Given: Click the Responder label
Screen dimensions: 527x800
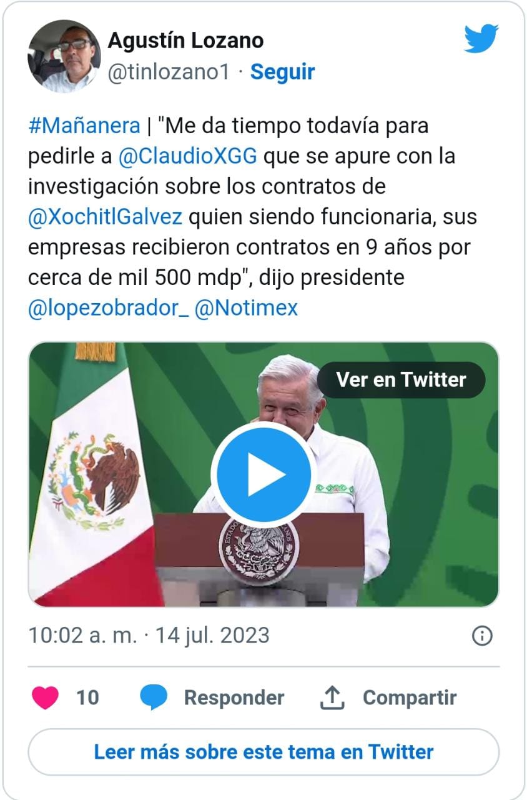Looking at the screenshot, I should (234, 697).
